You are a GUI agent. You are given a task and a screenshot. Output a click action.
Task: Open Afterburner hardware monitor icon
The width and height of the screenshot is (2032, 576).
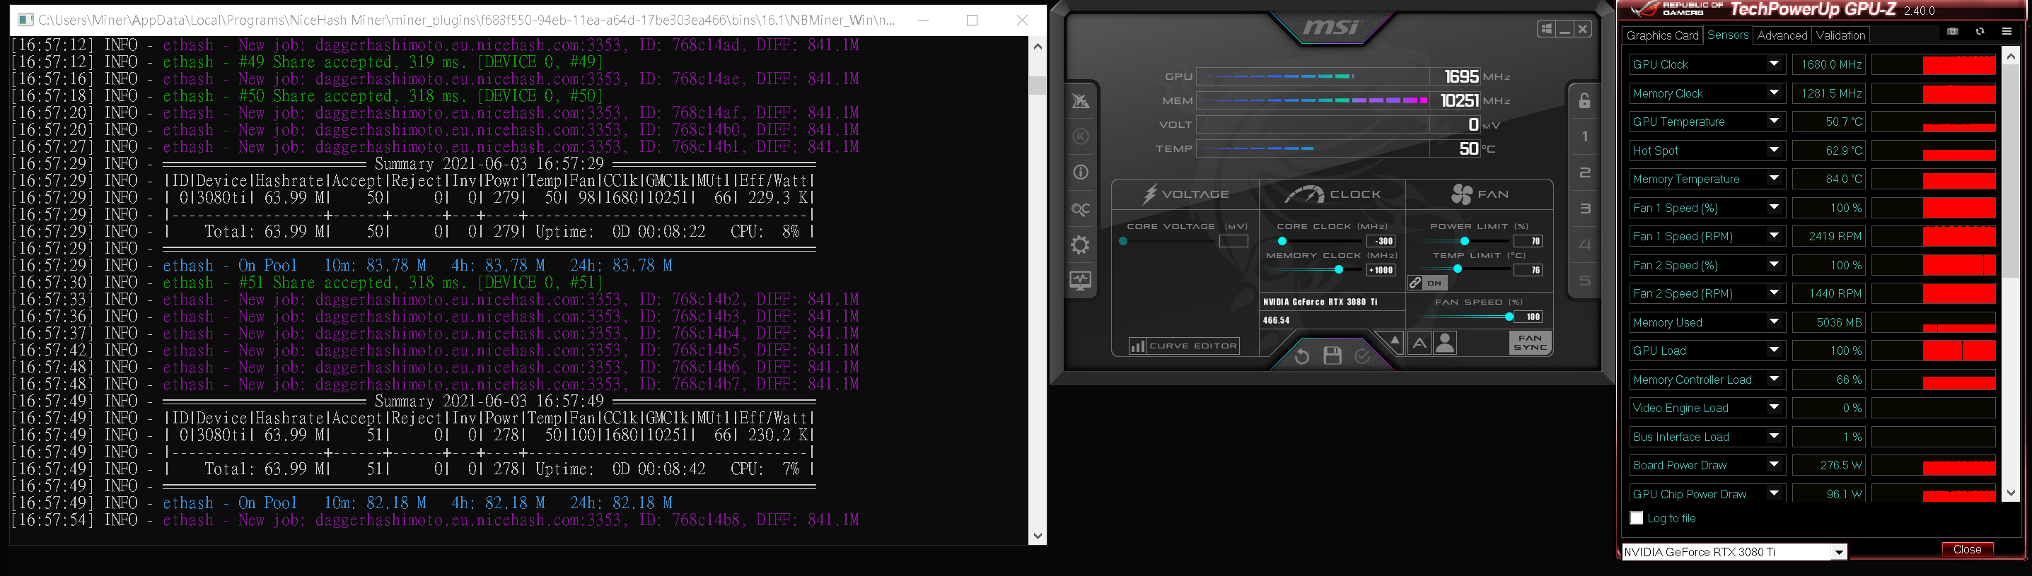click(1080, 281)
